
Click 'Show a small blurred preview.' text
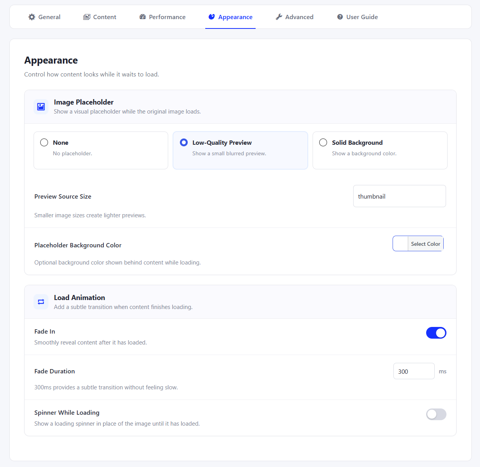click(x=229, y=154)
